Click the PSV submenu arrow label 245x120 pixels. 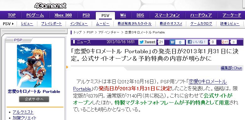[x=8, y=24]
